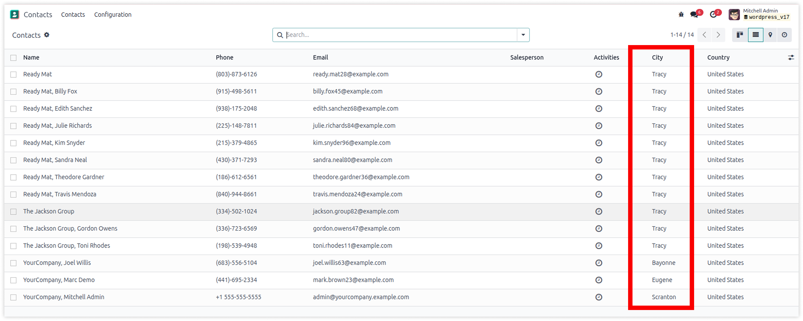Open record Ready Mat, Travis Mendoza
Image resolution: width=803 pixels, height=321 pixels.
click(60, 194)
